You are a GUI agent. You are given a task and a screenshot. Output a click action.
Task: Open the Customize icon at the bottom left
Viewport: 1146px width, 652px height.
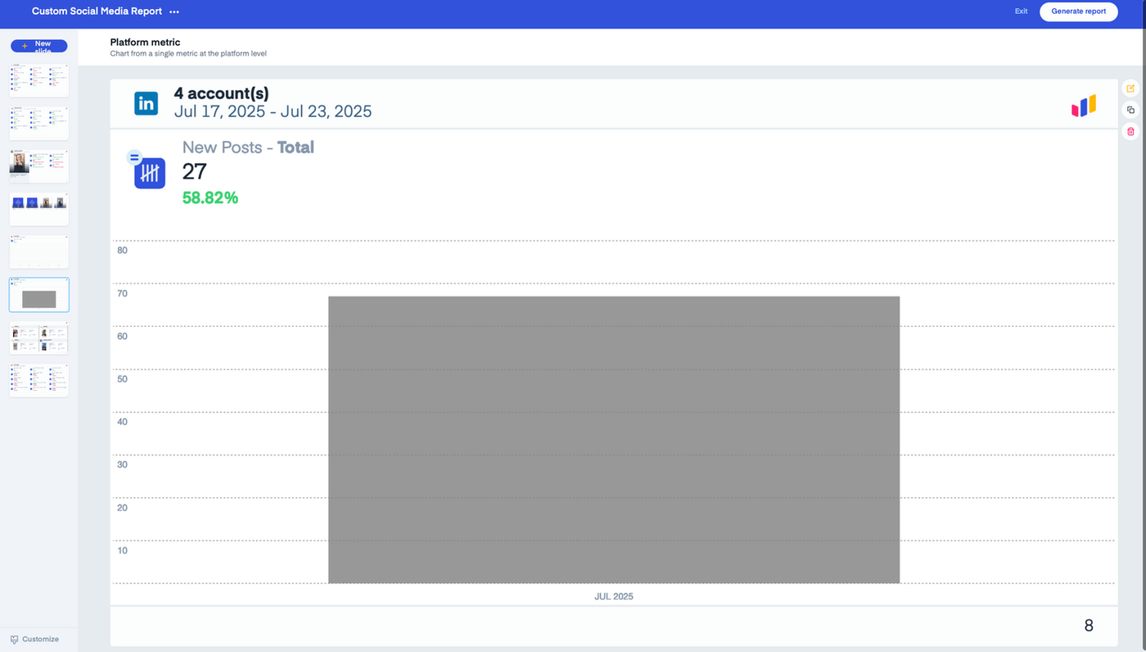14,639
